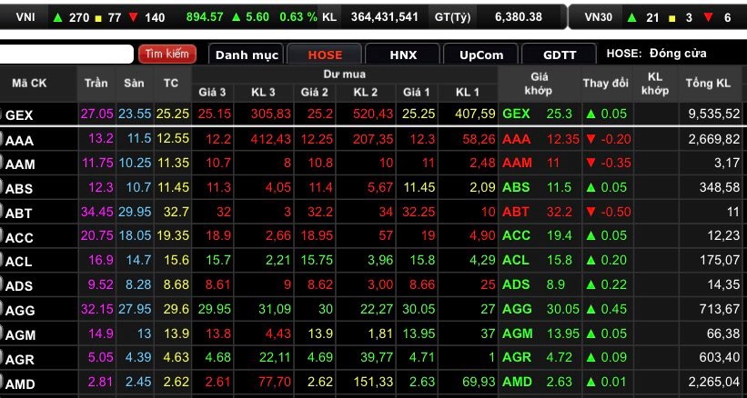Toggle the round marker beside AGG
747x398 pixels.
click(3, 310)
